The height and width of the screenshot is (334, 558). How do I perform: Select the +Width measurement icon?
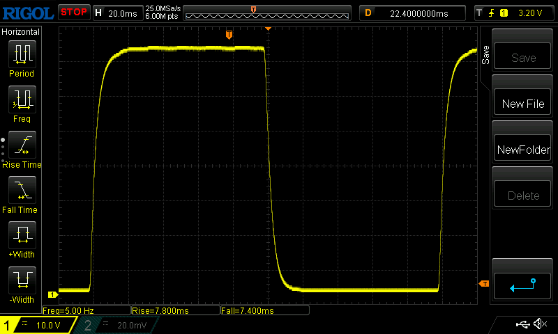pyautogui.click(x=22, y=234)
